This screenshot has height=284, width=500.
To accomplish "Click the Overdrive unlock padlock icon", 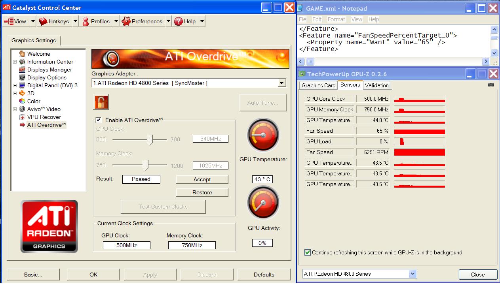I will (101, 102).
